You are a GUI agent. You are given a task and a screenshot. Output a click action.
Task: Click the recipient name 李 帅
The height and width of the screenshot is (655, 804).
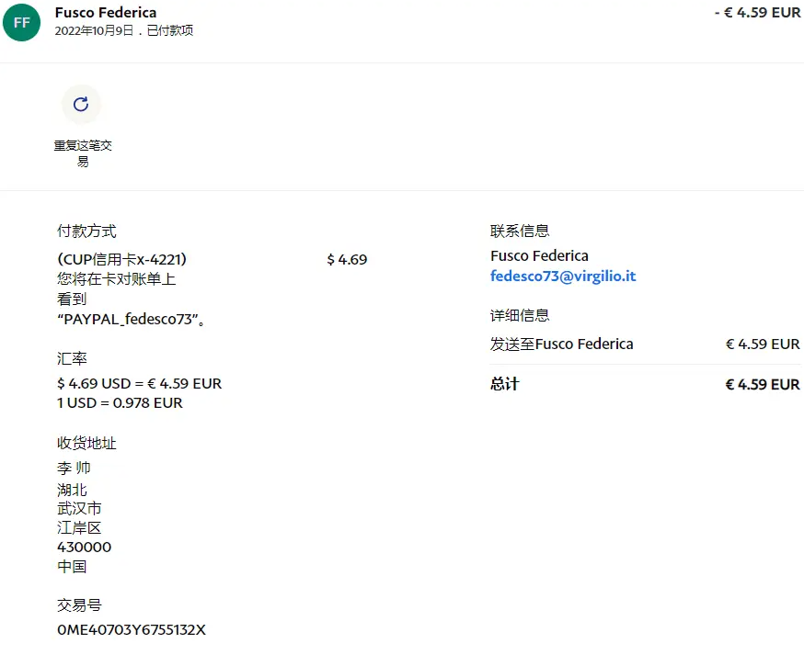click(x=74, y=468)
